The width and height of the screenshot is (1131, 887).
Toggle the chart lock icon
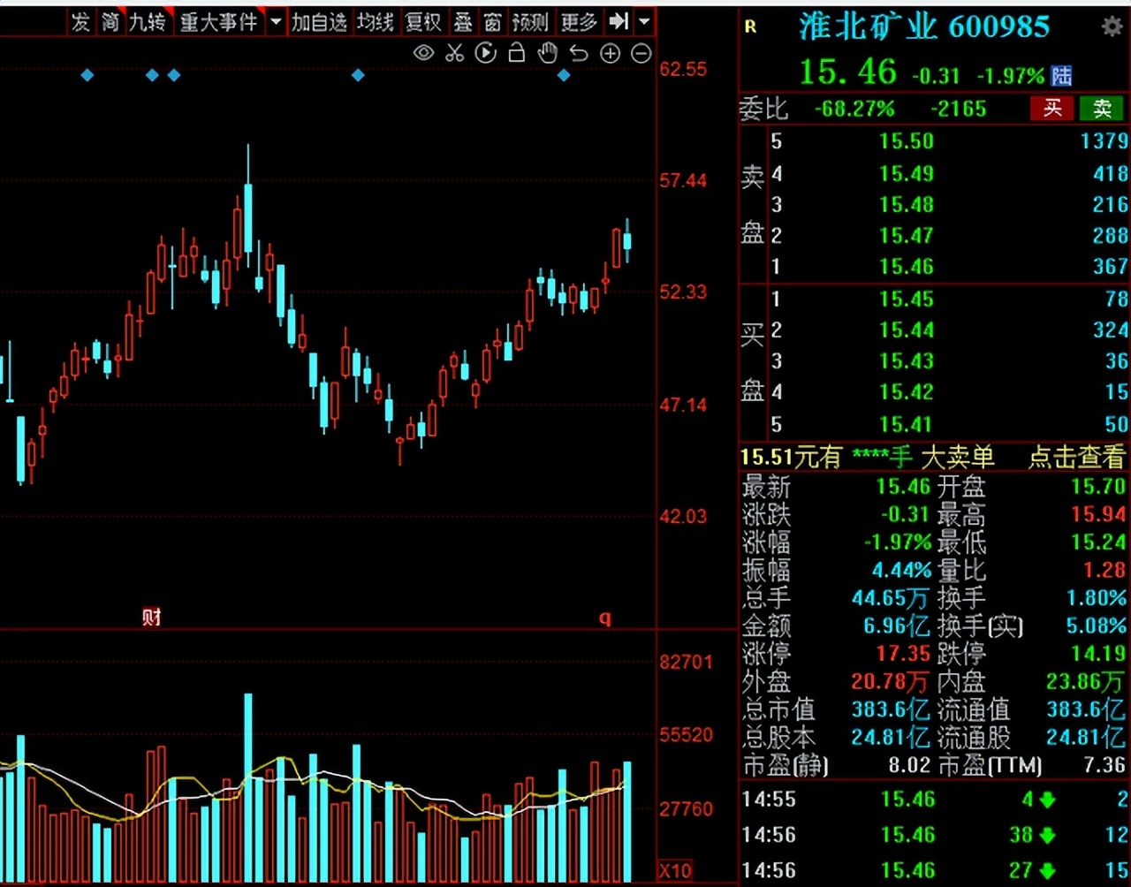pos(517,53)
